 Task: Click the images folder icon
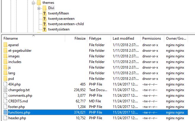point(6,56)
